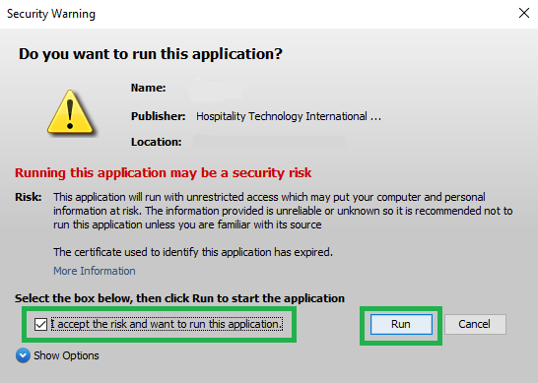Click the certificate has expired message
The width and height of the screenshot is (538, 383).
click(193, 252)
